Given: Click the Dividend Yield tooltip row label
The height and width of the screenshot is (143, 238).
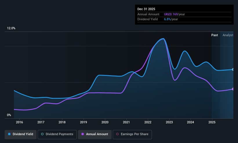Looking at the screenshot, I should 148,19.
